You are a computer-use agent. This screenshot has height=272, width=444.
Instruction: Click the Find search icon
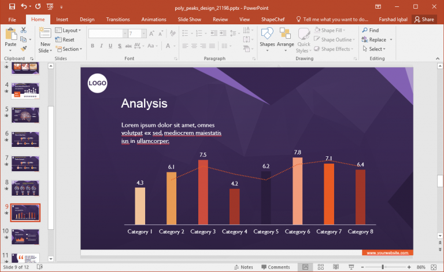pyautogui.click(x=365, y=30)
